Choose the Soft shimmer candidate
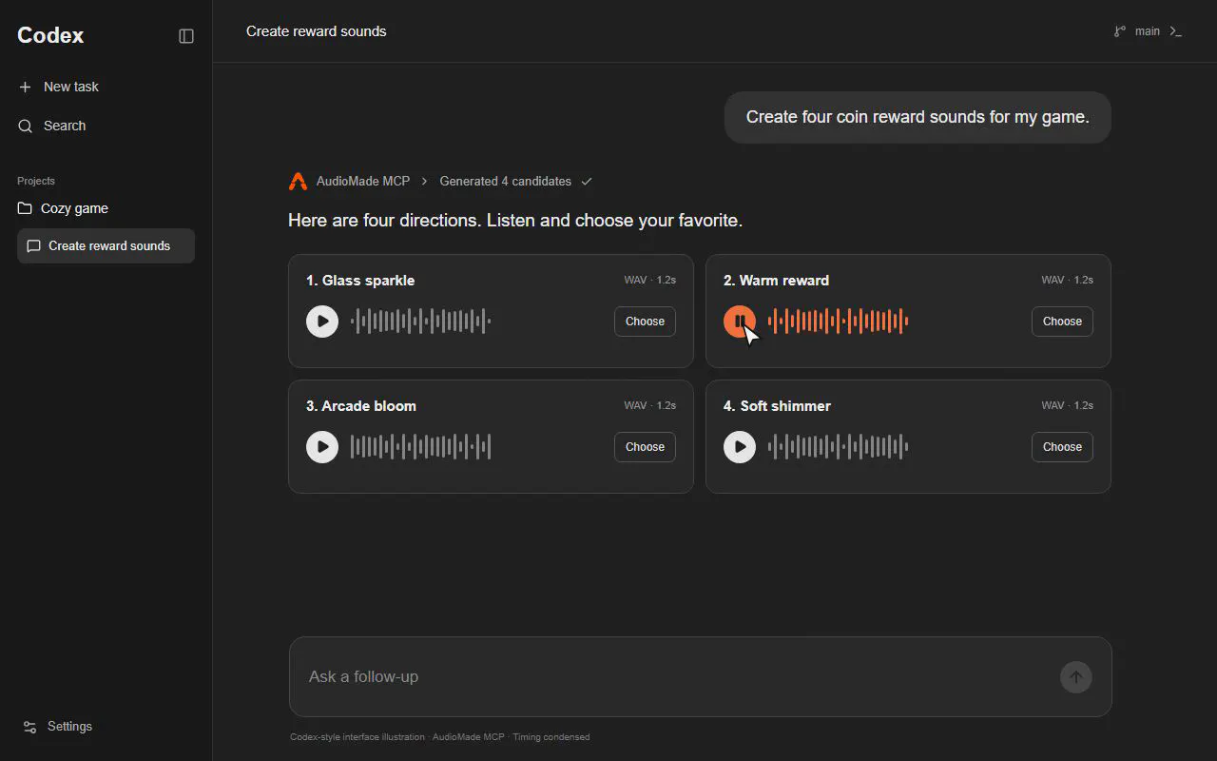 pyautogui.click(x=1062, y=447)
